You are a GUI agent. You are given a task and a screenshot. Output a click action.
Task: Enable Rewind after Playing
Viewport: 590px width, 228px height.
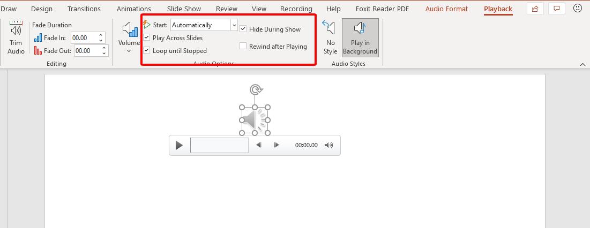(x=243, y=46)
